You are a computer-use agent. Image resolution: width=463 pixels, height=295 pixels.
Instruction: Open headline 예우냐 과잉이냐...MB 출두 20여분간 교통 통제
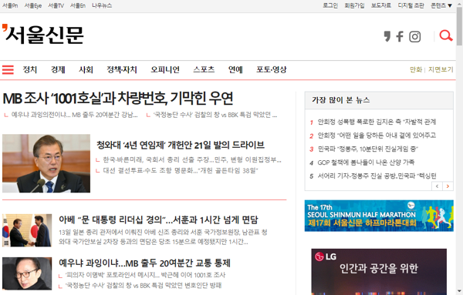144,263
